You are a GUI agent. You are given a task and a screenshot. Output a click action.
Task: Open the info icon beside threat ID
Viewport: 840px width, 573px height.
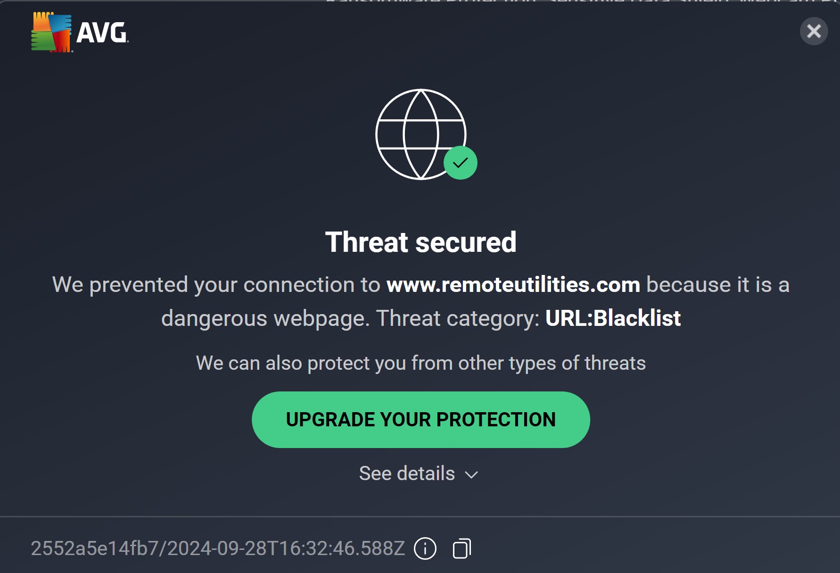(x=425, y=548)
